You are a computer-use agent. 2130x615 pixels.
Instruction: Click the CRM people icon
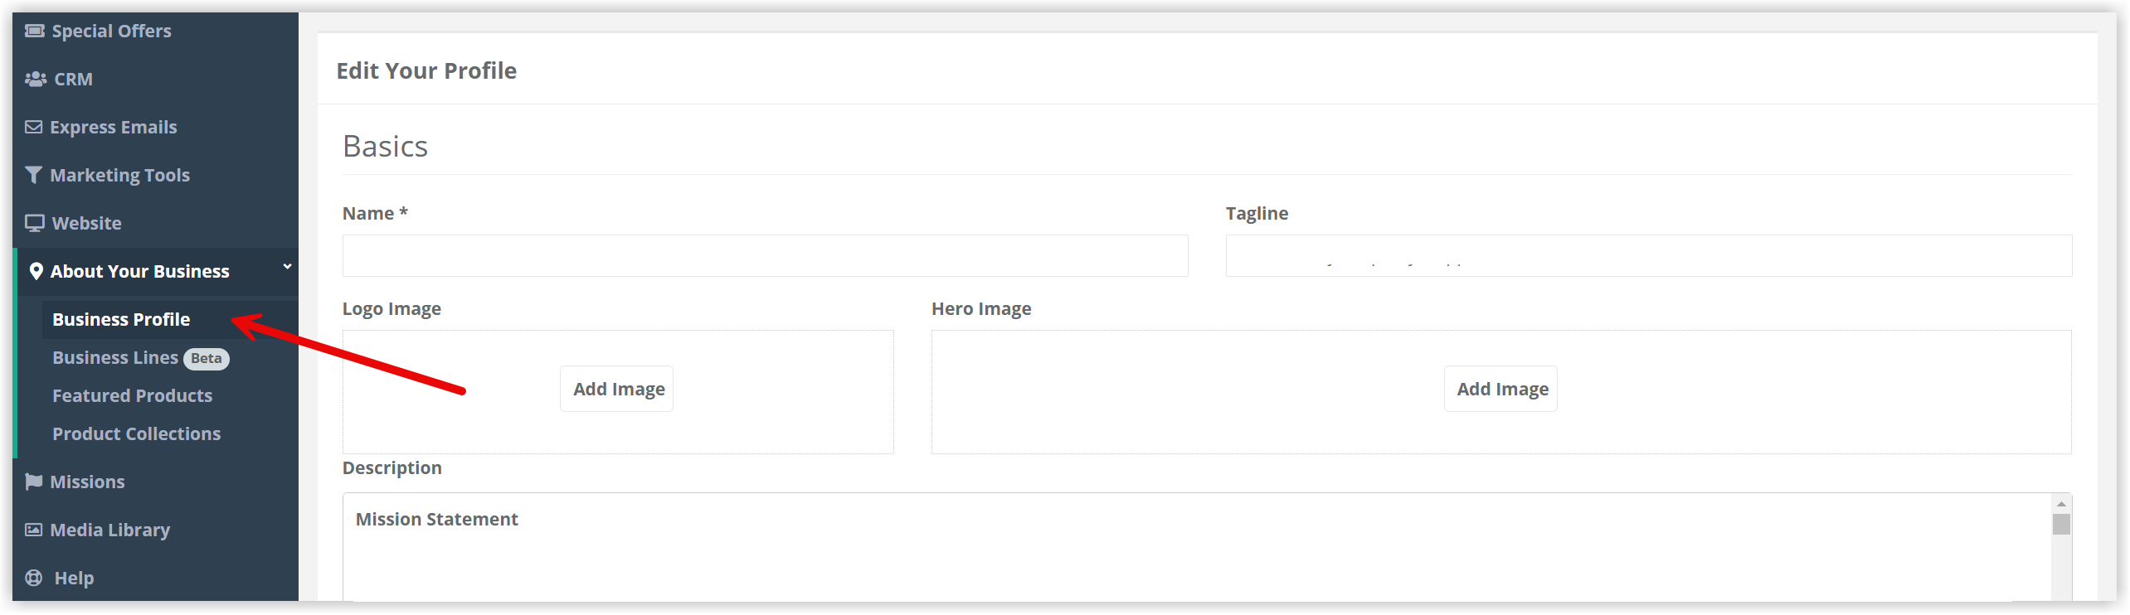click(35, 79)
